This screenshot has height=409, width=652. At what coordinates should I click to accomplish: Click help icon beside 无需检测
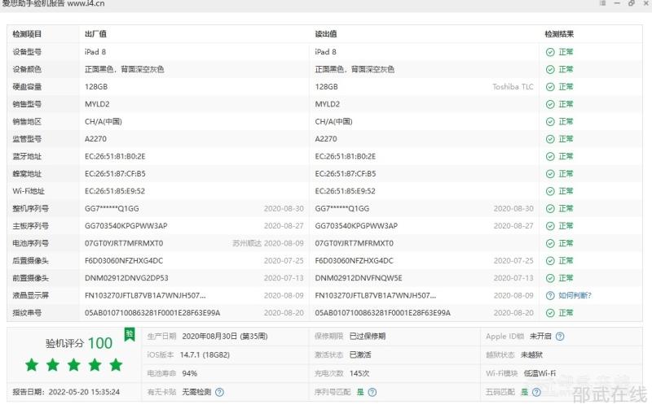[220, 392]
